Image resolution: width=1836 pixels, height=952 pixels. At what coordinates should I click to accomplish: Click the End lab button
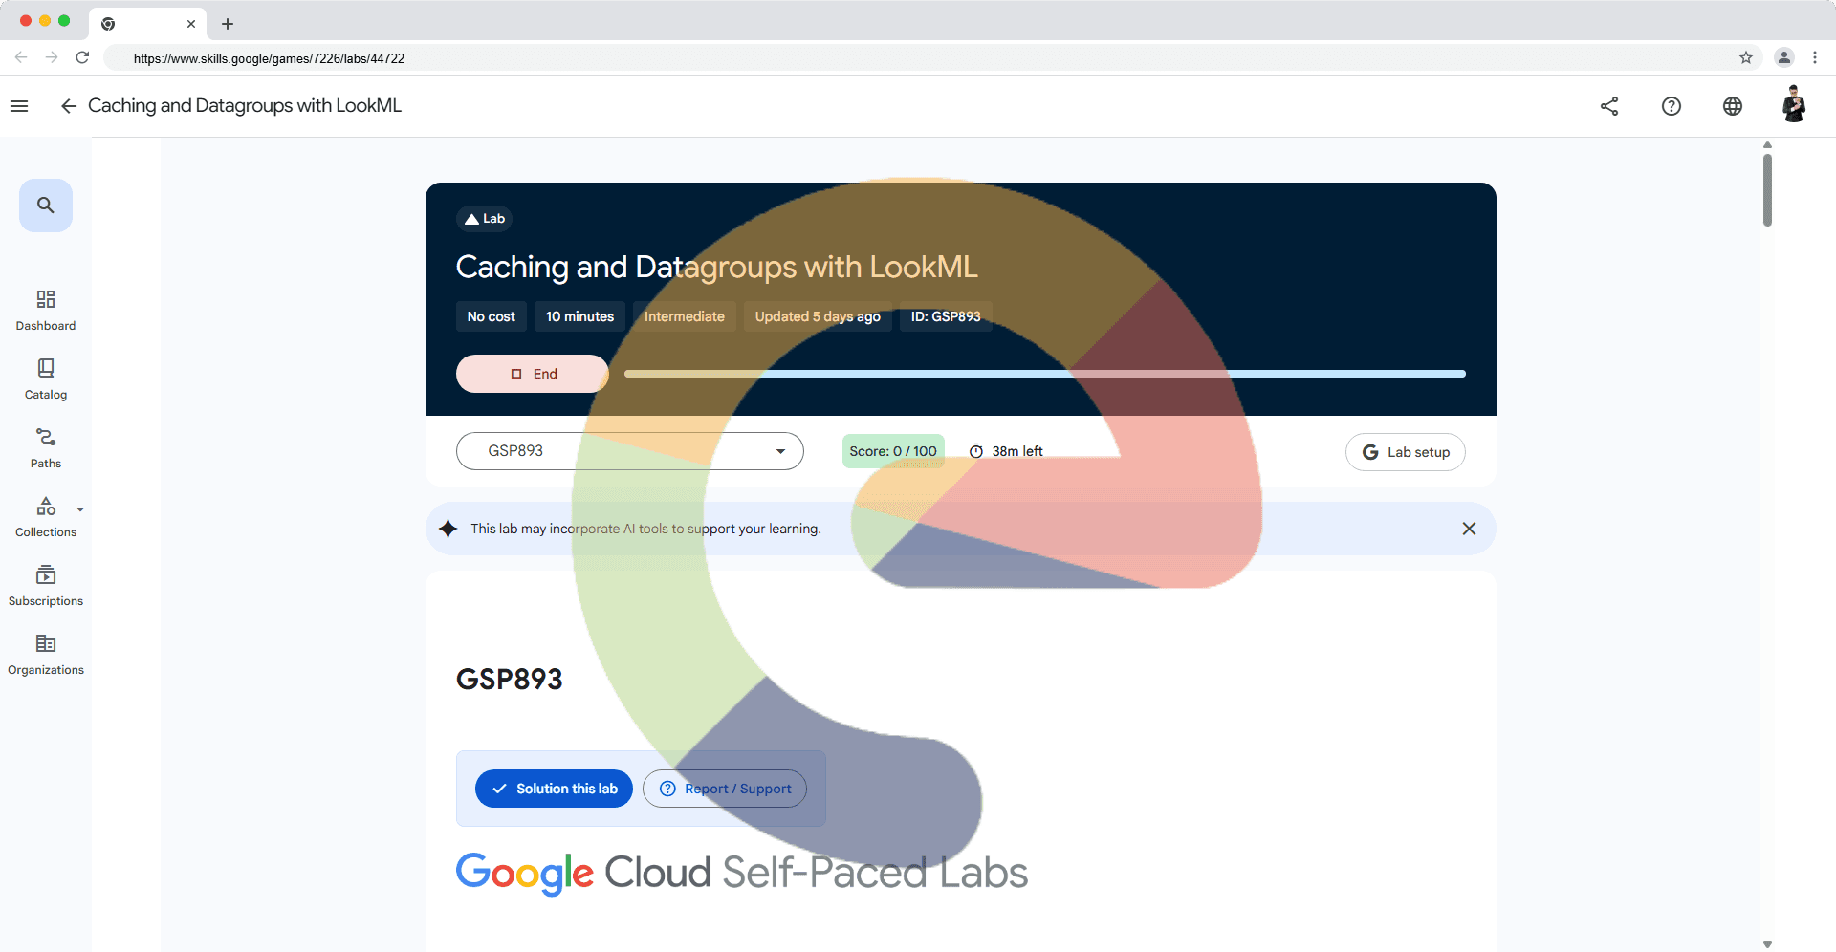(533, 374)
